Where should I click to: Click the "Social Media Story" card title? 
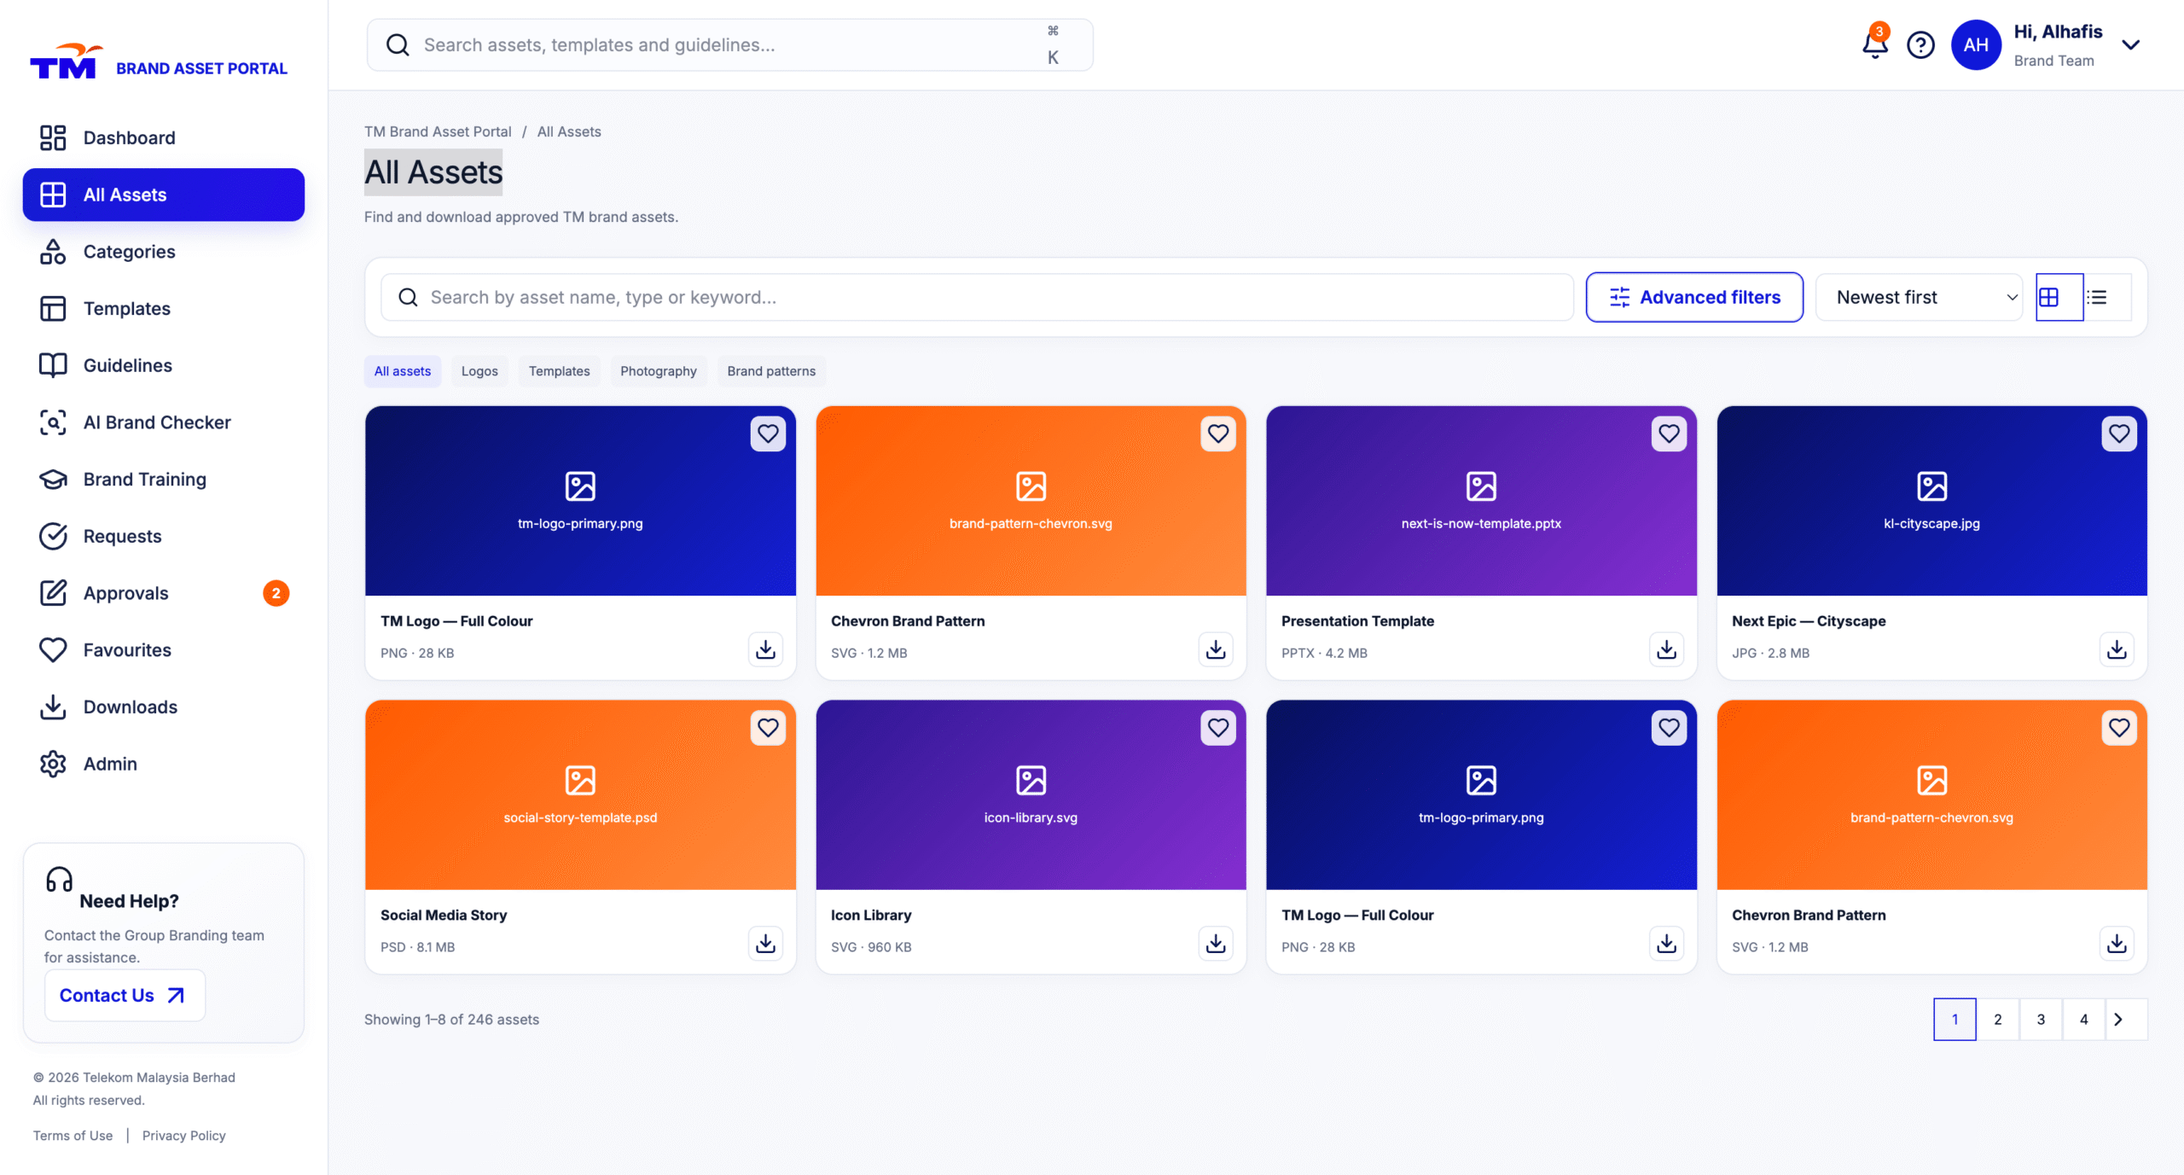click(x=444, y=916)
